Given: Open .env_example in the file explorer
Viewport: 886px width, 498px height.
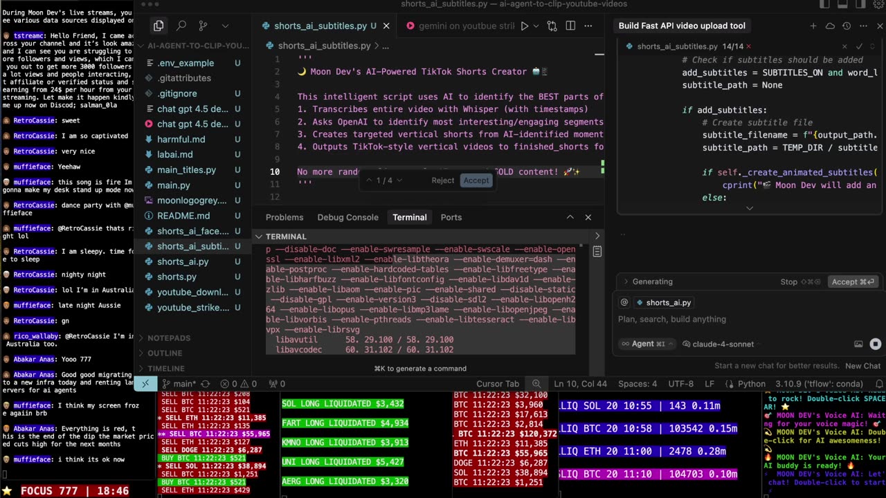Looking at the screenshot, I should [186, 63].
